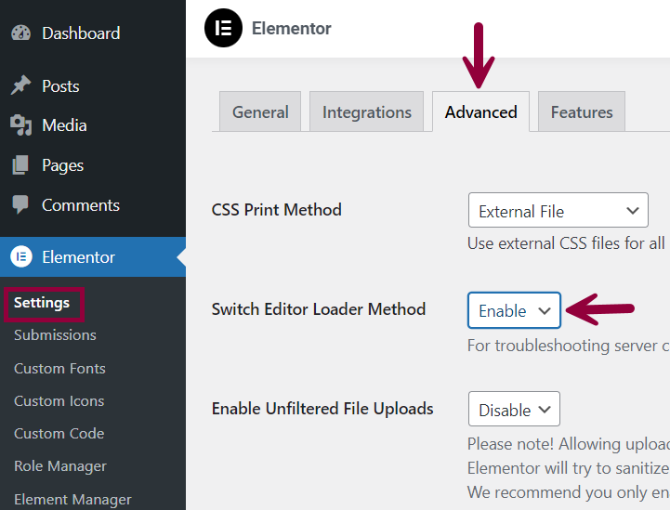Switch to the General tab

[x=260, y=112]
